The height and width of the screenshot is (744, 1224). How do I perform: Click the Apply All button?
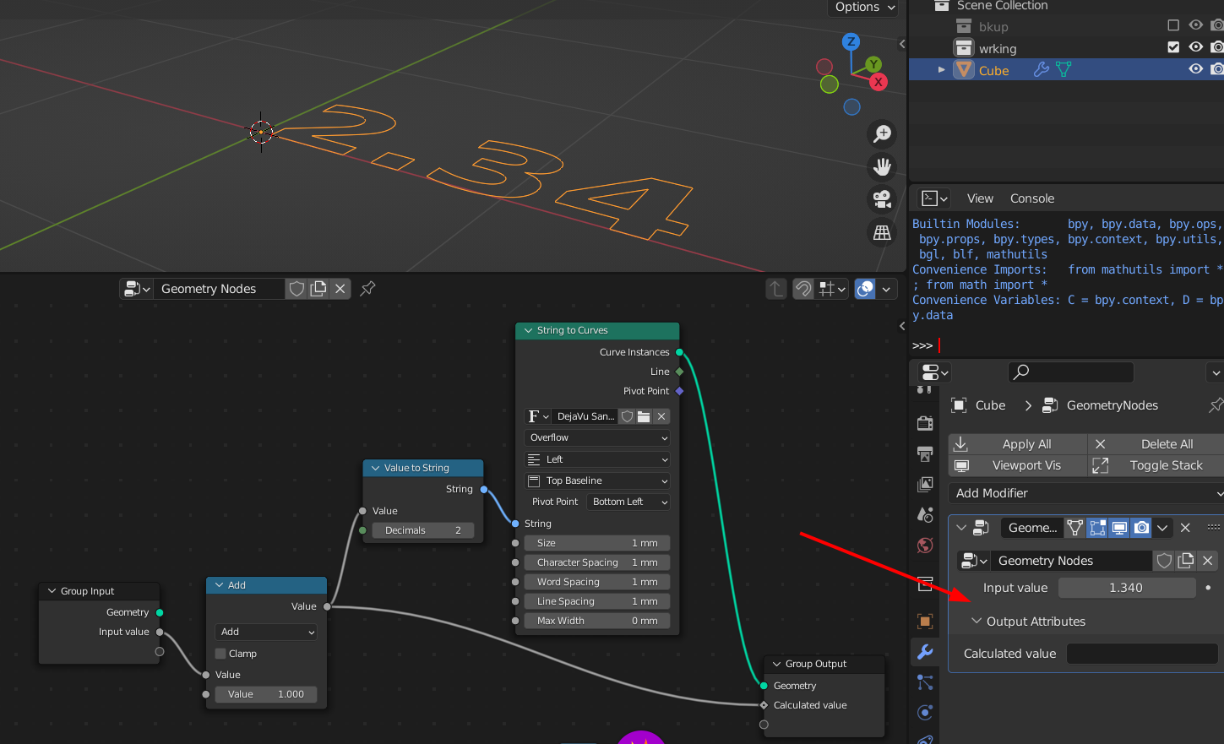pyautogui.click(x=1018, y=444)
